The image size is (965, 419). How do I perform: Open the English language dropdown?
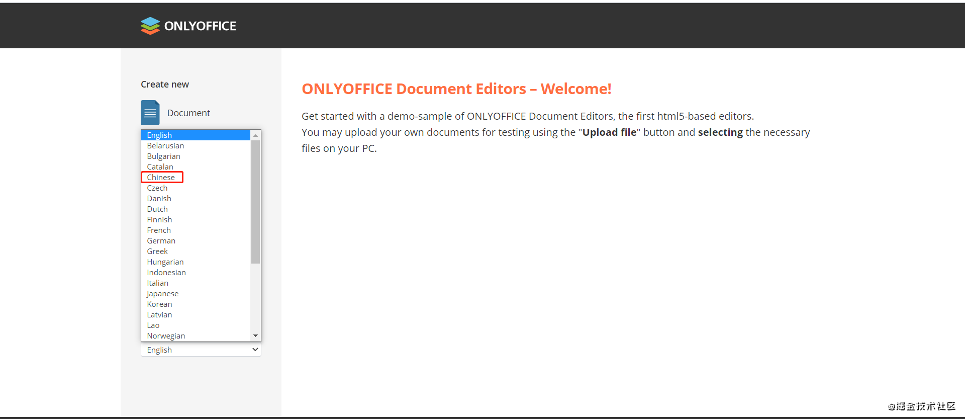(201, 350)
